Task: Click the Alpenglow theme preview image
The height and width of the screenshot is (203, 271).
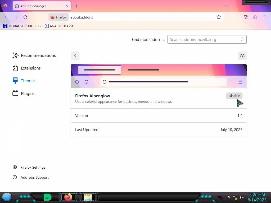Action: pyautogui.click(x=159, y=76)
